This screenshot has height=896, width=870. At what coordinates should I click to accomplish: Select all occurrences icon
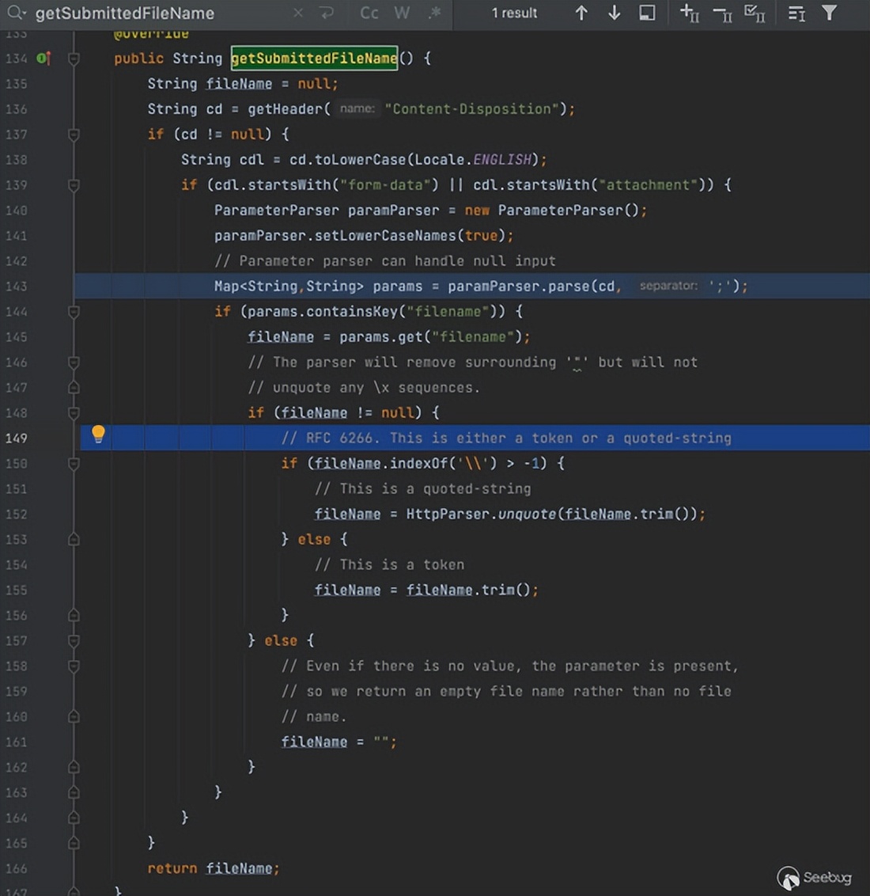[755, 13]
